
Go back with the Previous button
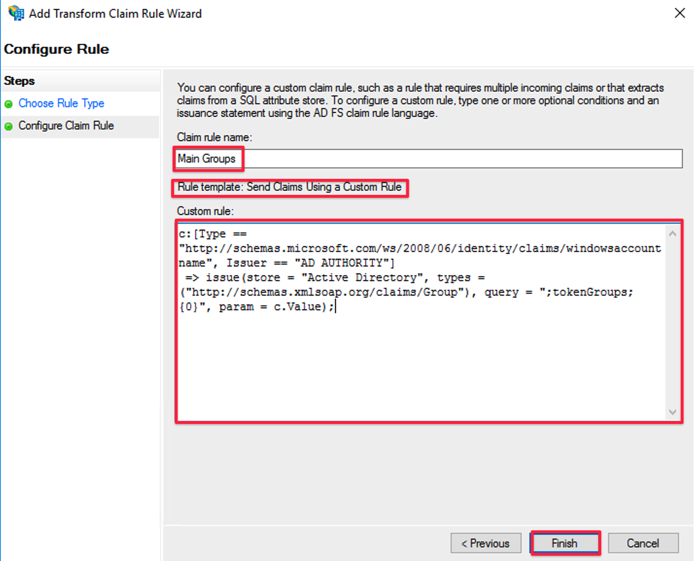point(486,543)
